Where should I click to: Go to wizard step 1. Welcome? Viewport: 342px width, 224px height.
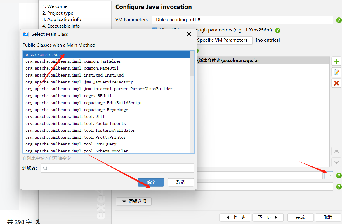(55, 6)
